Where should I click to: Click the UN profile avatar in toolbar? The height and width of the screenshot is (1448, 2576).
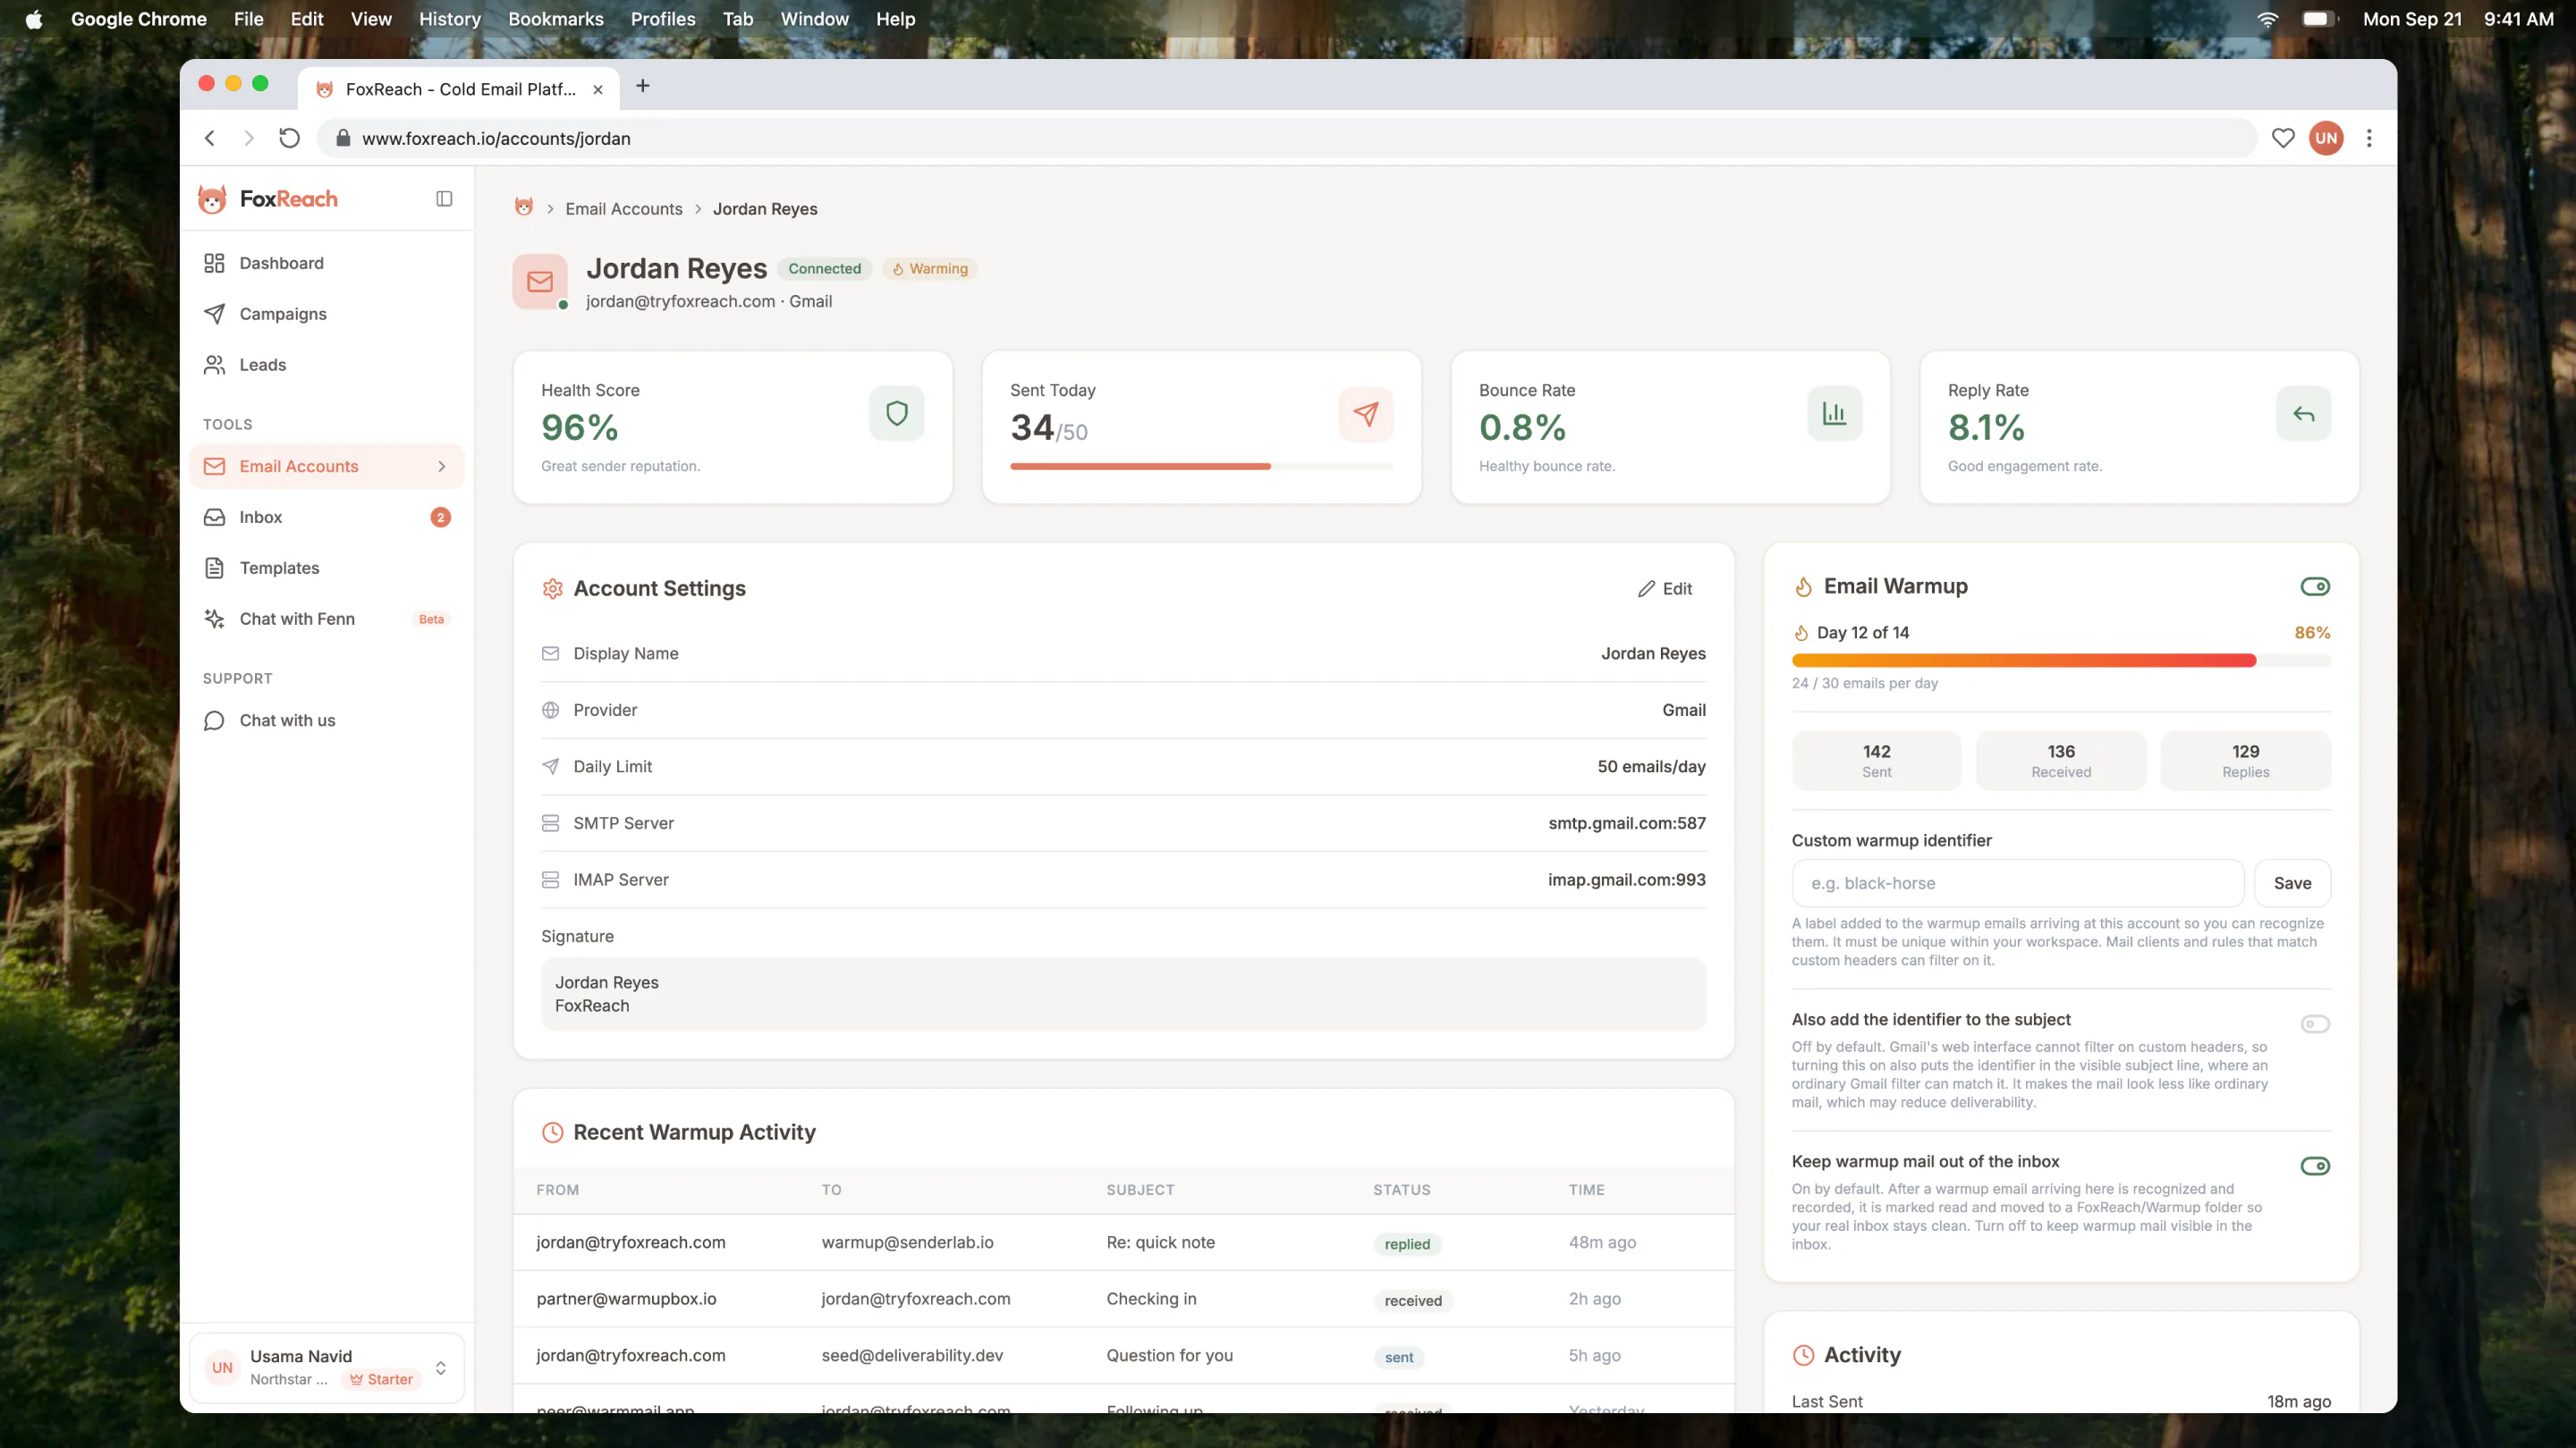point(2326,138)
